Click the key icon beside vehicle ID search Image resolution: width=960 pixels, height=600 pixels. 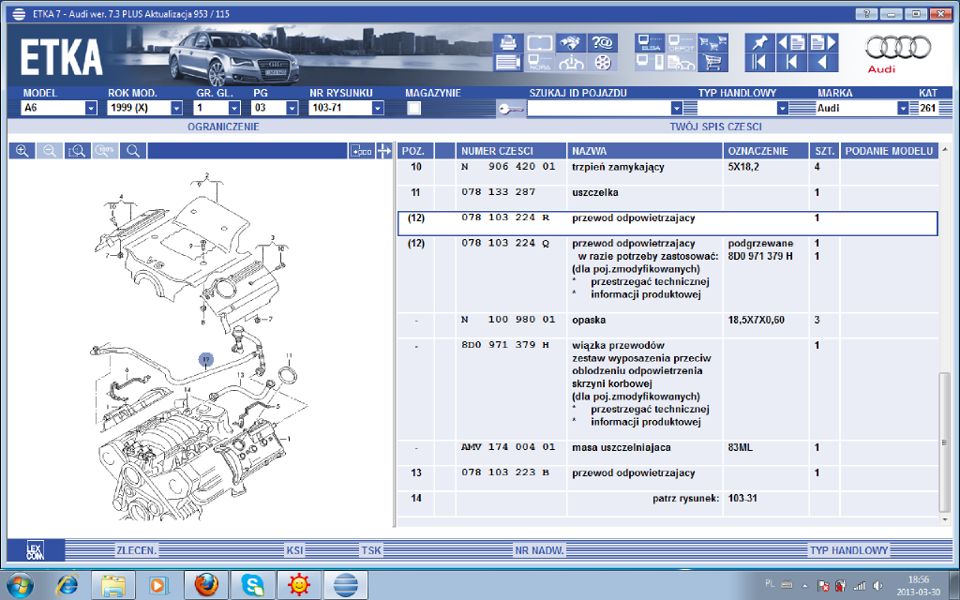[x=511, y=109]
